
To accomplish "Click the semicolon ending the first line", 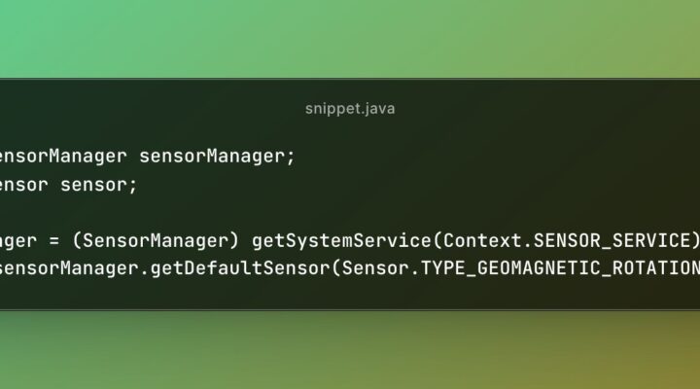I will point(290,157).
